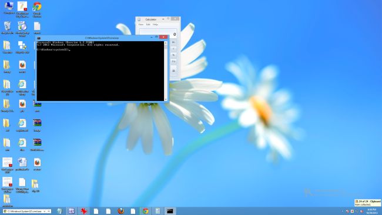Click the taskbar clock

point(372,211)
